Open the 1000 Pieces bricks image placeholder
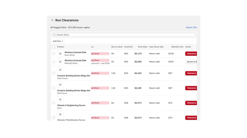Screen dimensions: 247x138 60,70
